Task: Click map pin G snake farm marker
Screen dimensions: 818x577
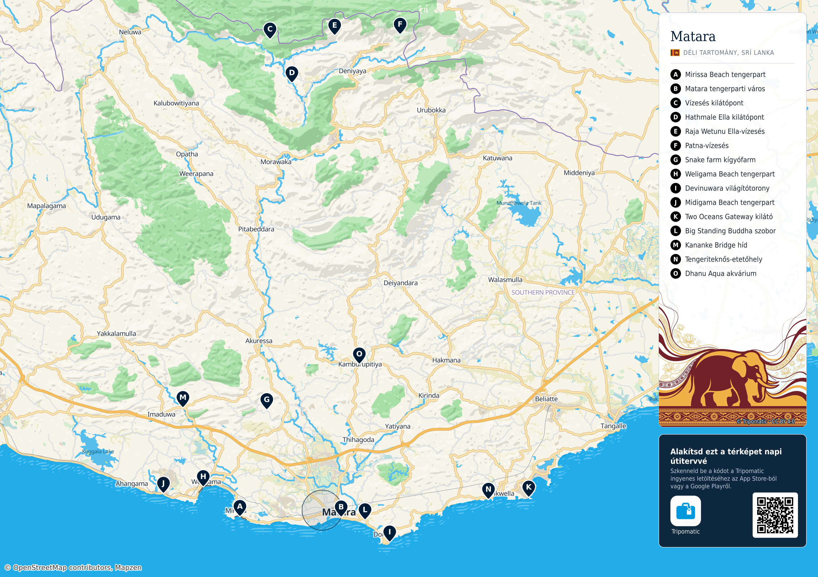Action: pyautogui.click(x=266, y=401)
